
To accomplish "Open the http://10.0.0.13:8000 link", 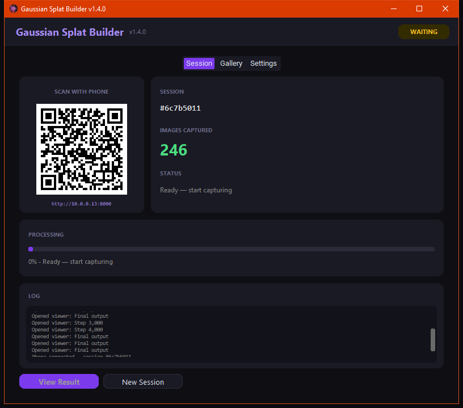I will tap(82, 204).
